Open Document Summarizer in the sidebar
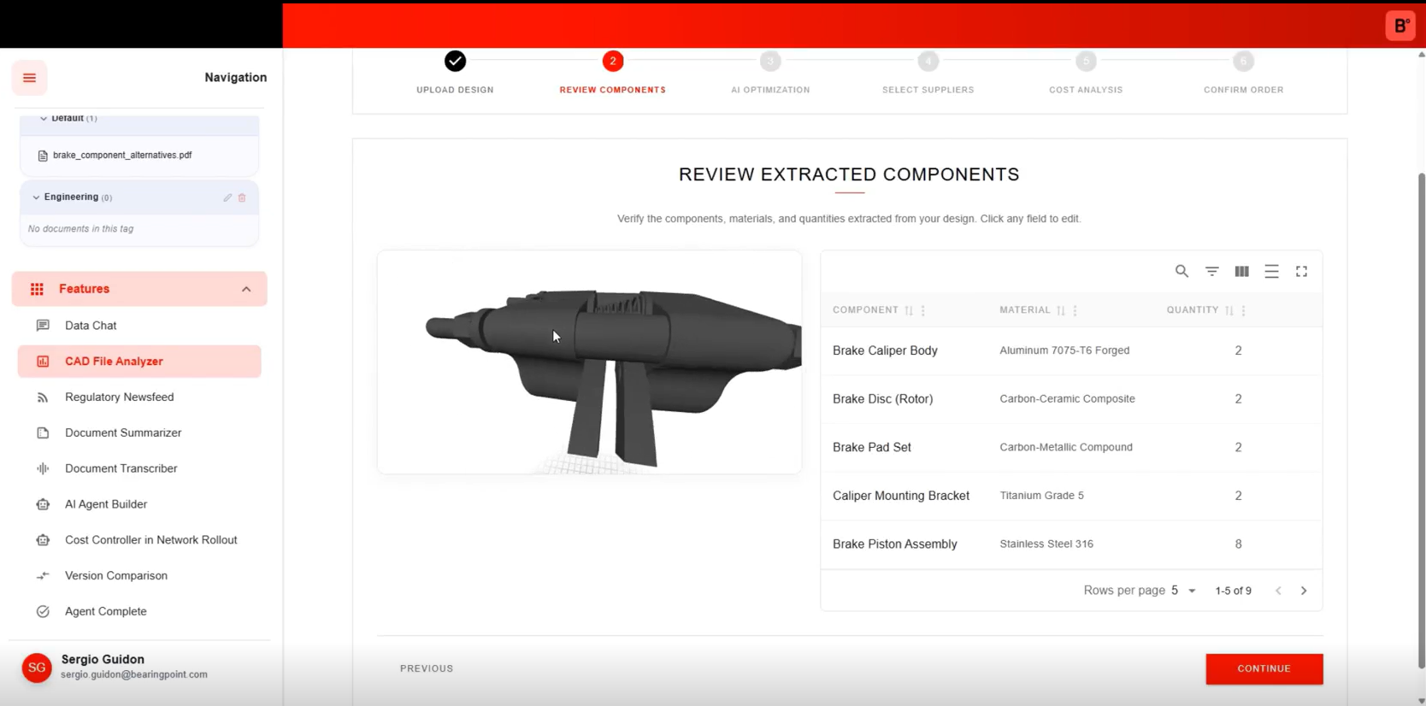Image resolution: width=1426 pixels, height=706 pixels. coord(123,433)
